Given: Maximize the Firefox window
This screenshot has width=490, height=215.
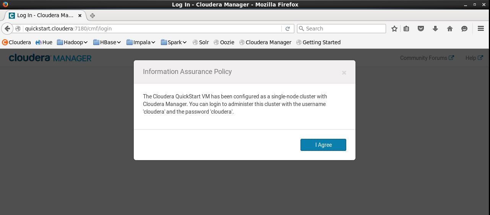Looking at the screenshot, I should (x=475, y=5).
